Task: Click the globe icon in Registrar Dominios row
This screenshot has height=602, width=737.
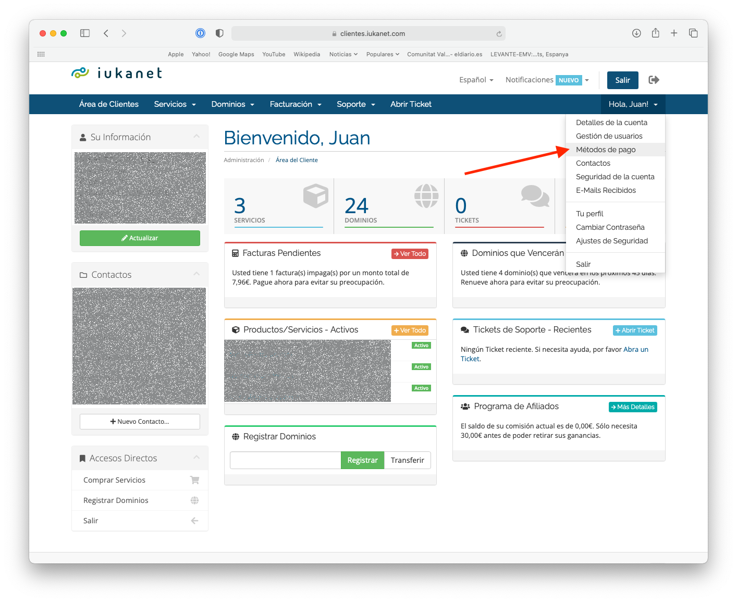Action: point(194,500)
